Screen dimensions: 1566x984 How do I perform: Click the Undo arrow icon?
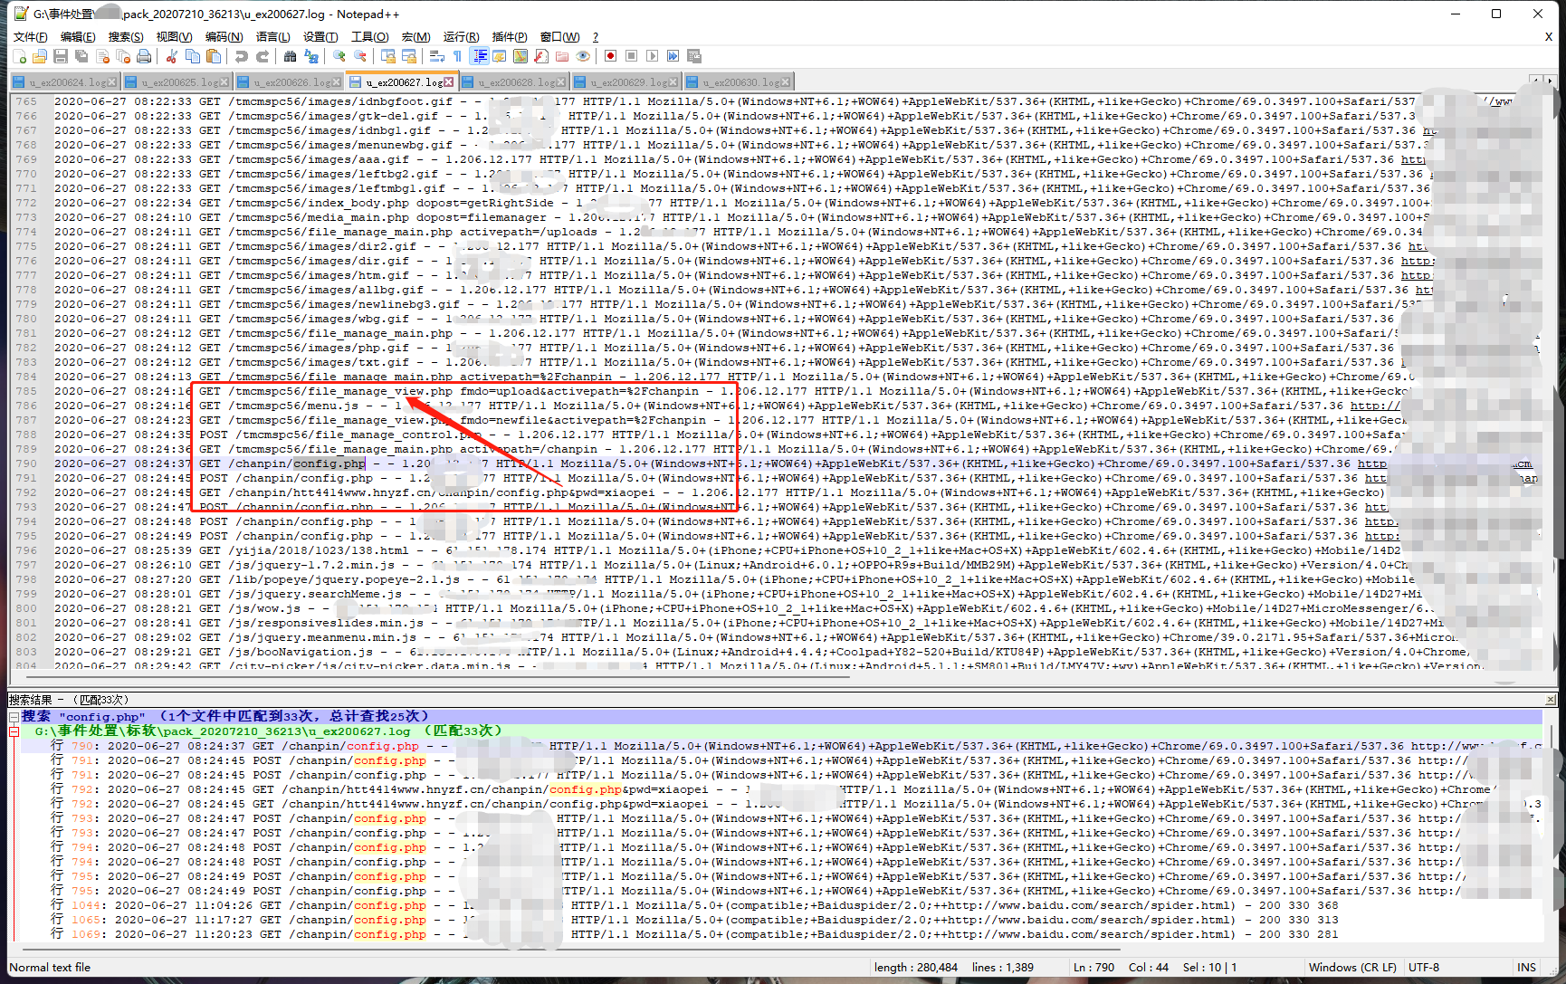pyautogui.click(x=242, y=56)
